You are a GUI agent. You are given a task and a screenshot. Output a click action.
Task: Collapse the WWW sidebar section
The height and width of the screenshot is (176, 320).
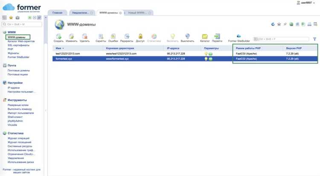coord(12,32)
